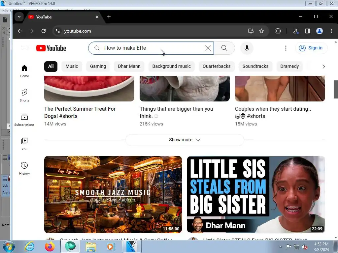Screen dimensions: 338x253
Task: Click page vertical scrollbar thumb
Action: point(336,89)
